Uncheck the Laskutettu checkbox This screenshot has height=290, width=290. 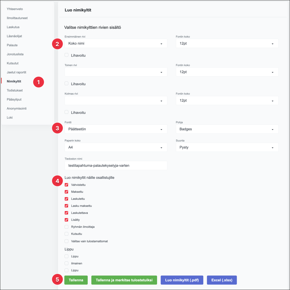point(66,199)
